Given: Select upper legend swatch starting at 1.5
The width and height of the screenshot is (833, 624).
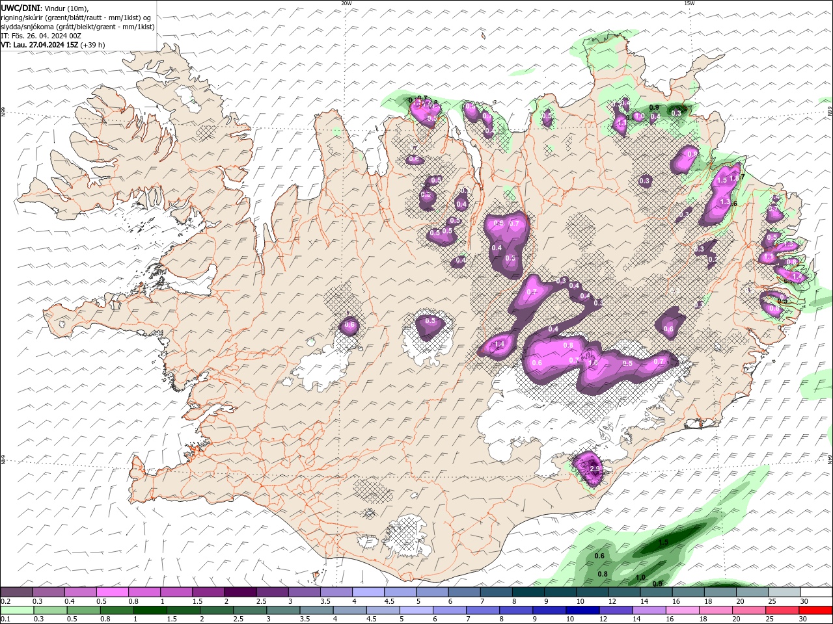Looking at the screenshot, I should (x=208, y=592).
